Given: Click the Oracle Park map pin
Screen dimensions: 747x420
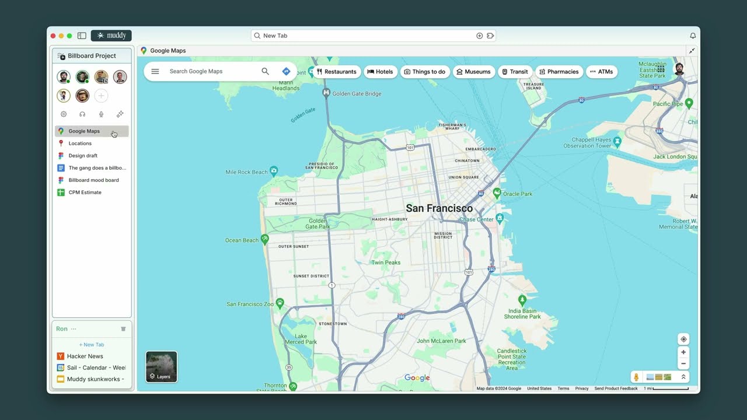Looking at the screenshot, I should (x=497, y=192).
